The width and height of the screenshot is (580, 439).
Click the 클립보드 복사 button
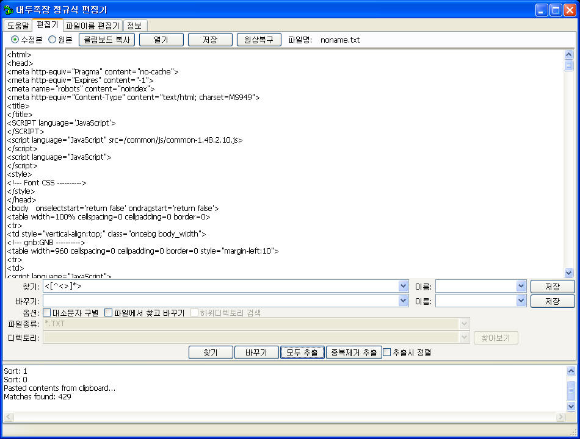click(107, 40)
